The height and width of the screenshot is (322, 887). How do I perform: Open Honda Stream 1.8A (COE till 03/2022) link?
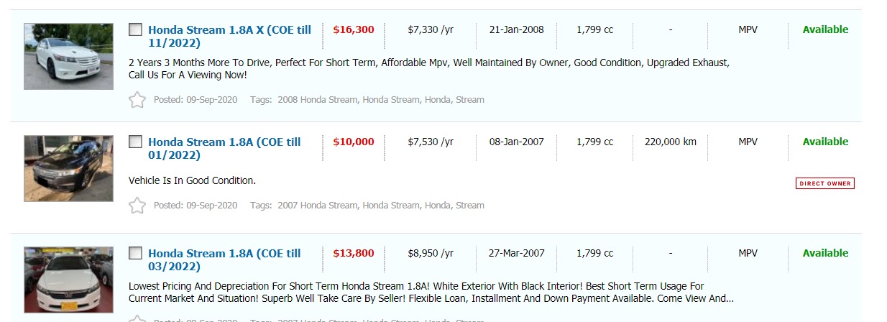coord(224,259)
